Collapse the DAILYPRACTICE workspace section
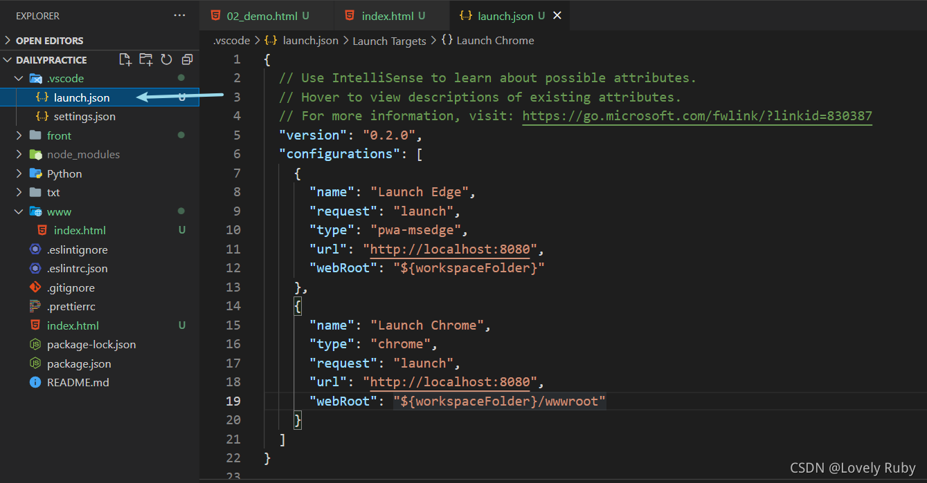927x483 pixels. (x=51, y=59)
